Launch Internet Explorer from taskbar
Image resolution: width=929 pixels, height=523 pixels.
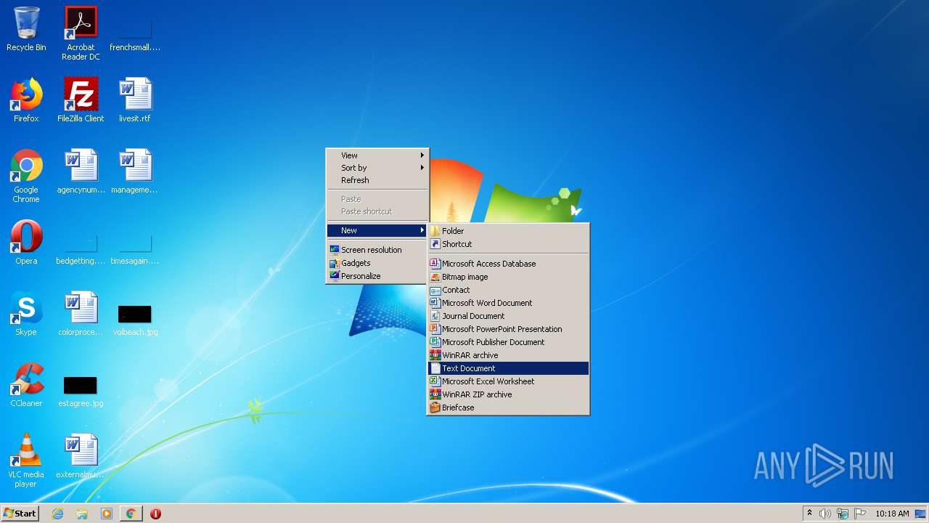[58, 514]
